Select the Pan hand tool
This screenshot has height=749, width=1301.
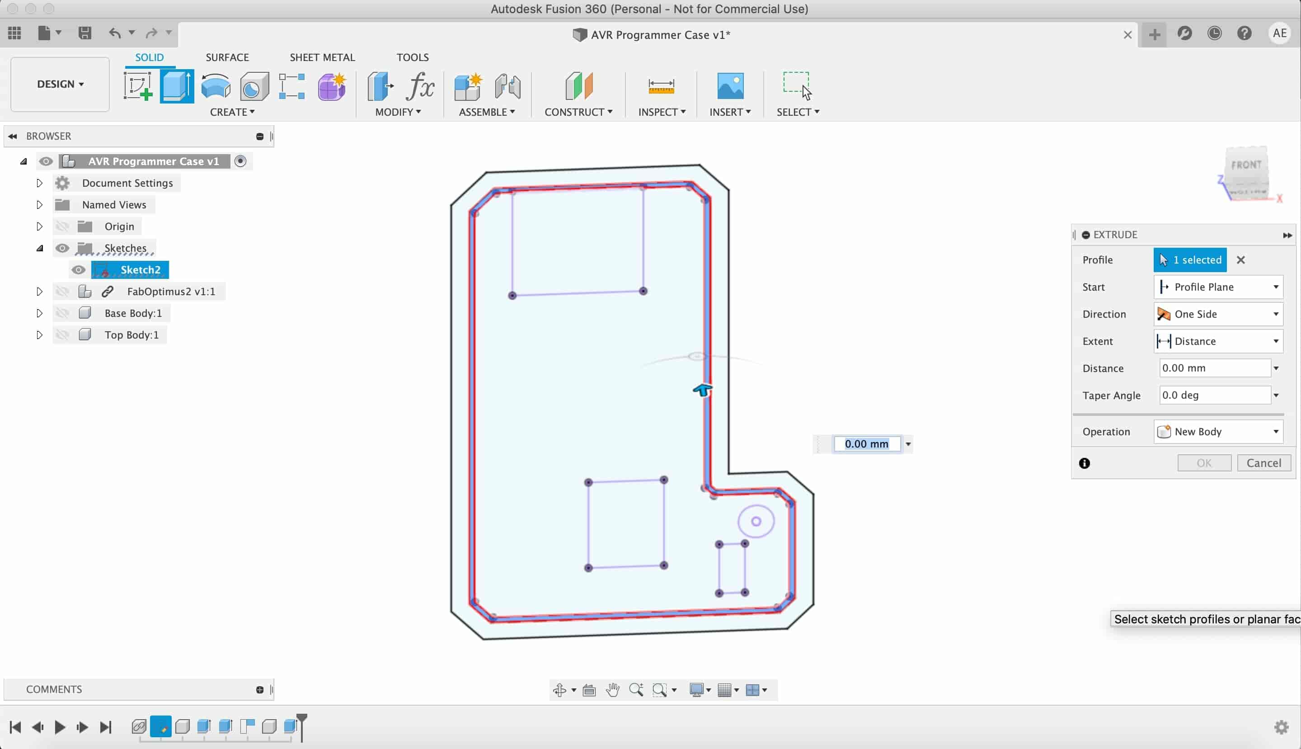[x=612, y=690]
